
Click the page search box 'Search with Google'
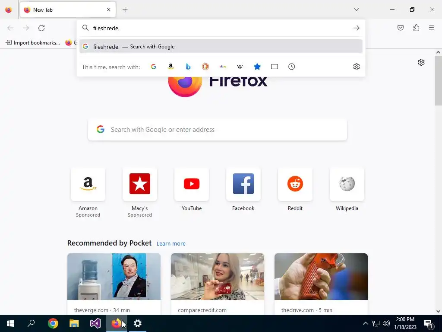click(x=218, y=130)
